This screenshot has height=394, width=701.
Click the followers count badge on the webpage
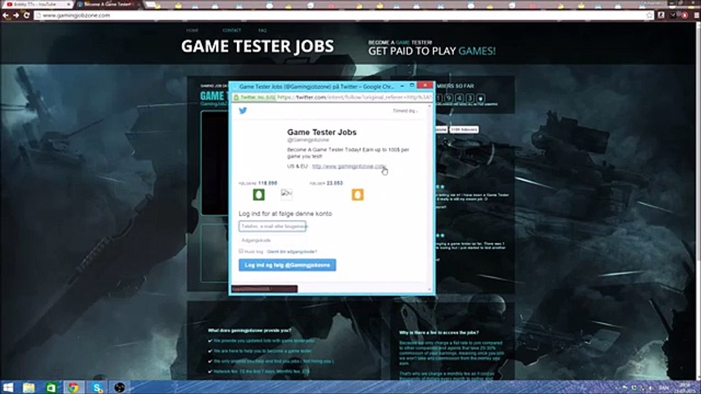coord(463,130)
